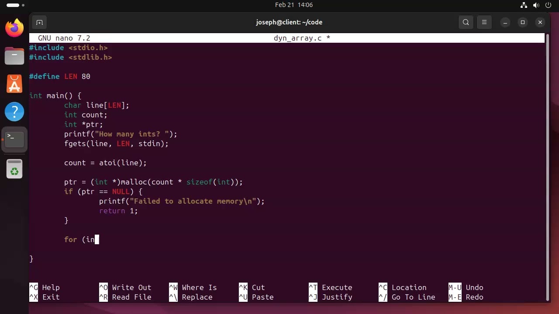Open the network status icon
Image resolution: width=559 pixels, height=314 pixels.
point(524,5)
